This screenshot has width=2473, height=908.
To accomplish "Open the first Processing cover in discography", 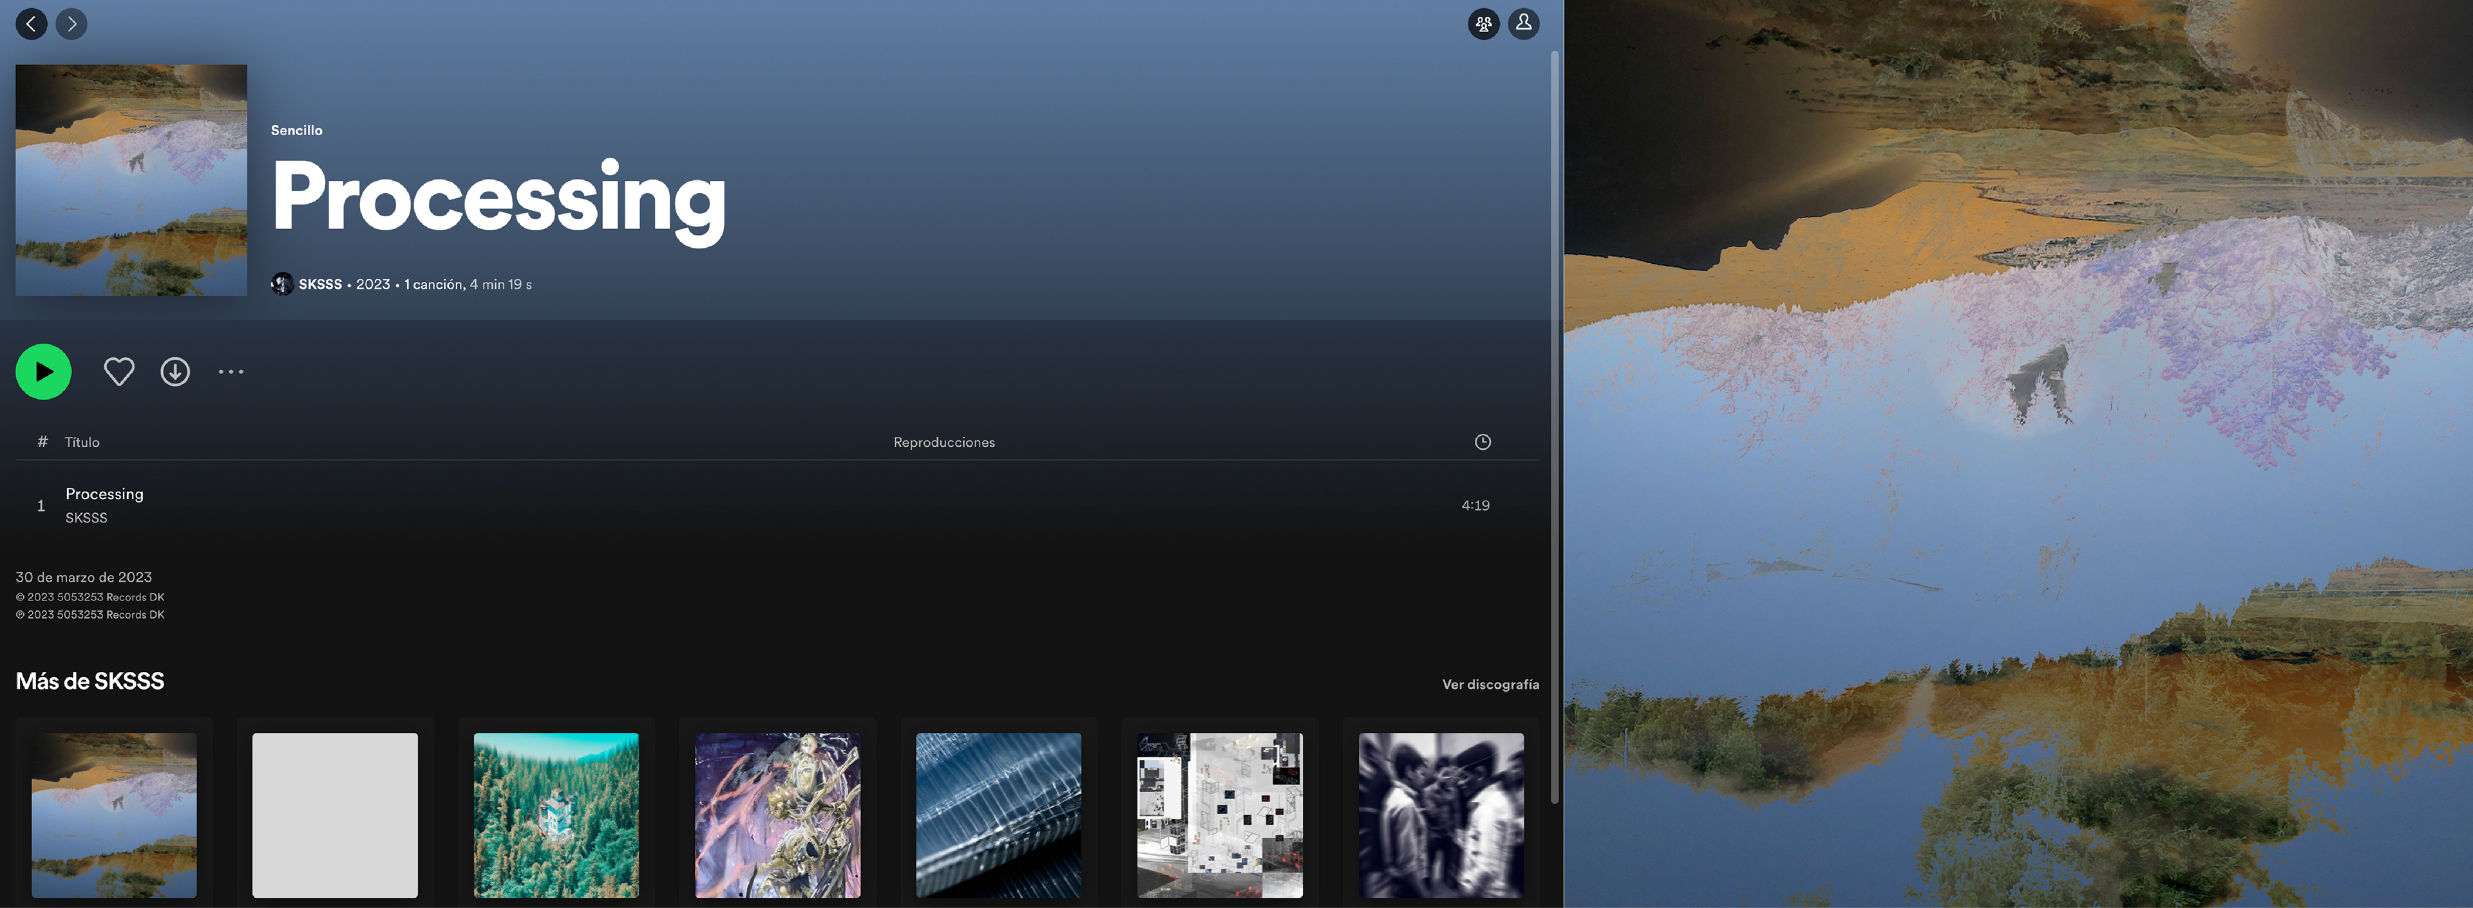I will click(114, 816).
